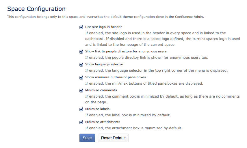247x148 pixels.
Task: Click 'Show link to people directory' label text
Action: (126, 52)
